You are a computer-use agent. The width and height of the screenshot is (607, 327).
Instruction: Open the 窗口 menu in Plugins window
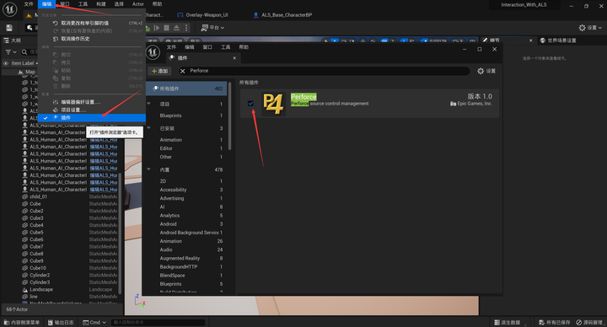pos(207,47)
